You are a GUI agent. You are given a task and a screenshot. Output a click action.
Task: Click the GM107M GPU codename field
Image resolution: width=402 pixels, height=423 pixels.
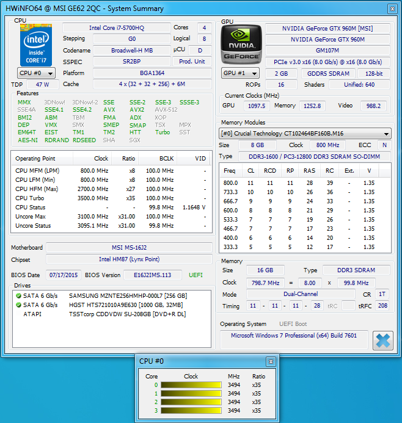[327, 51]
